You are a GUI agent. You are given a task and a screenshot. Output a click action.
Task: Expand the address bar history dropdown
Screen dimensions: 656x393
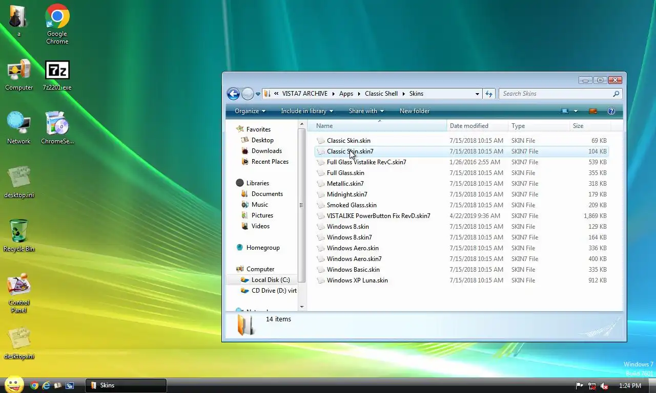[x=477, y=94]
